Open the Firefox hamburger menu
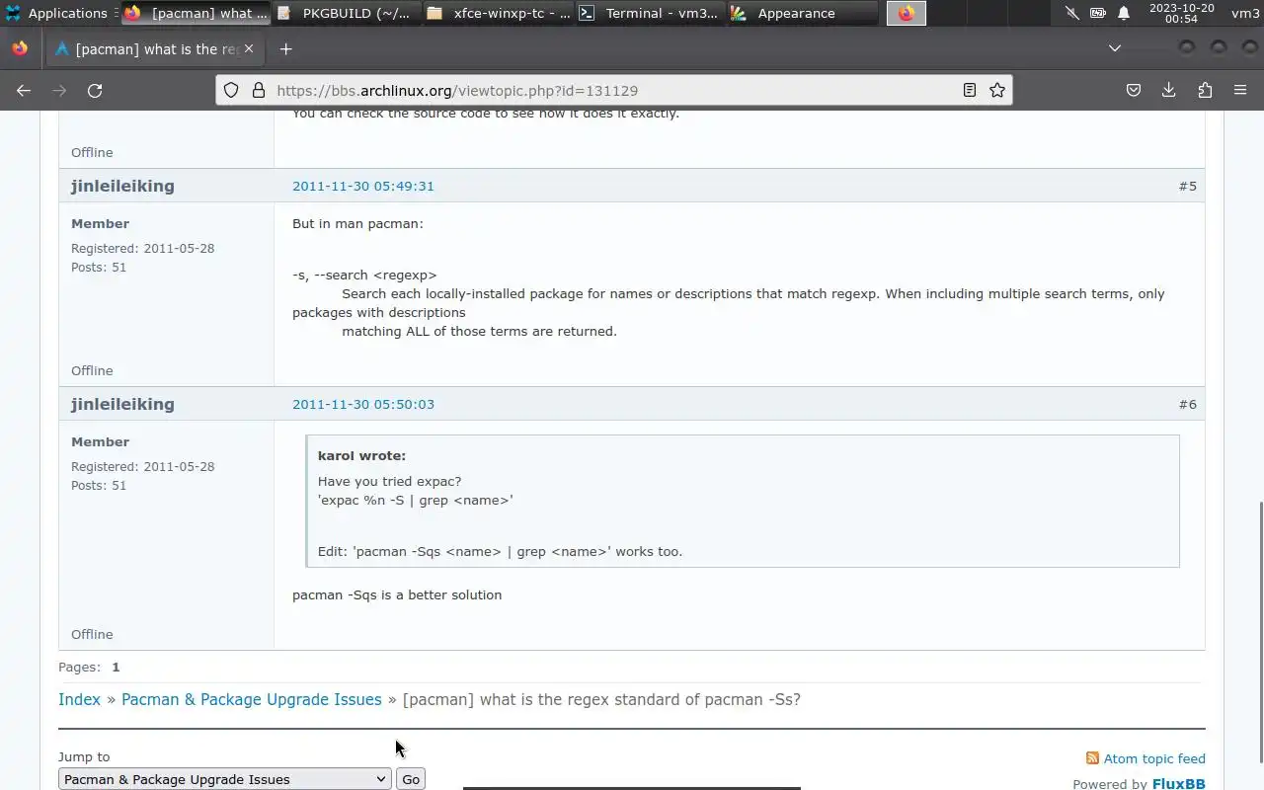Screen dimensions: 1264x790 [x=1240, y=90]
